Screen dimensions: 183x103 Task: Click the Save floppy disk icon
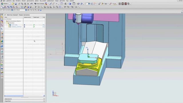pos(16,4)
